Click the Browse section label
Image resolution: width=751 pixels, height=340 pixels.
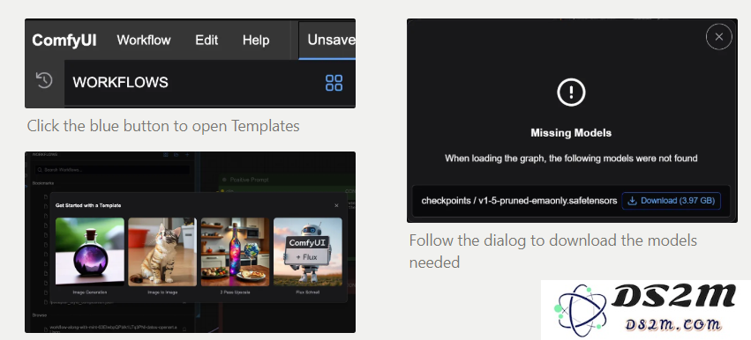pos(40,315)
